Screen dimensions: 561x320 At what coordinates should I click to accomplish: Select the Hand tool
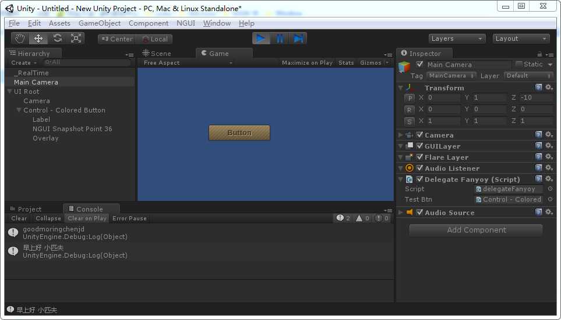click(20, 38)
